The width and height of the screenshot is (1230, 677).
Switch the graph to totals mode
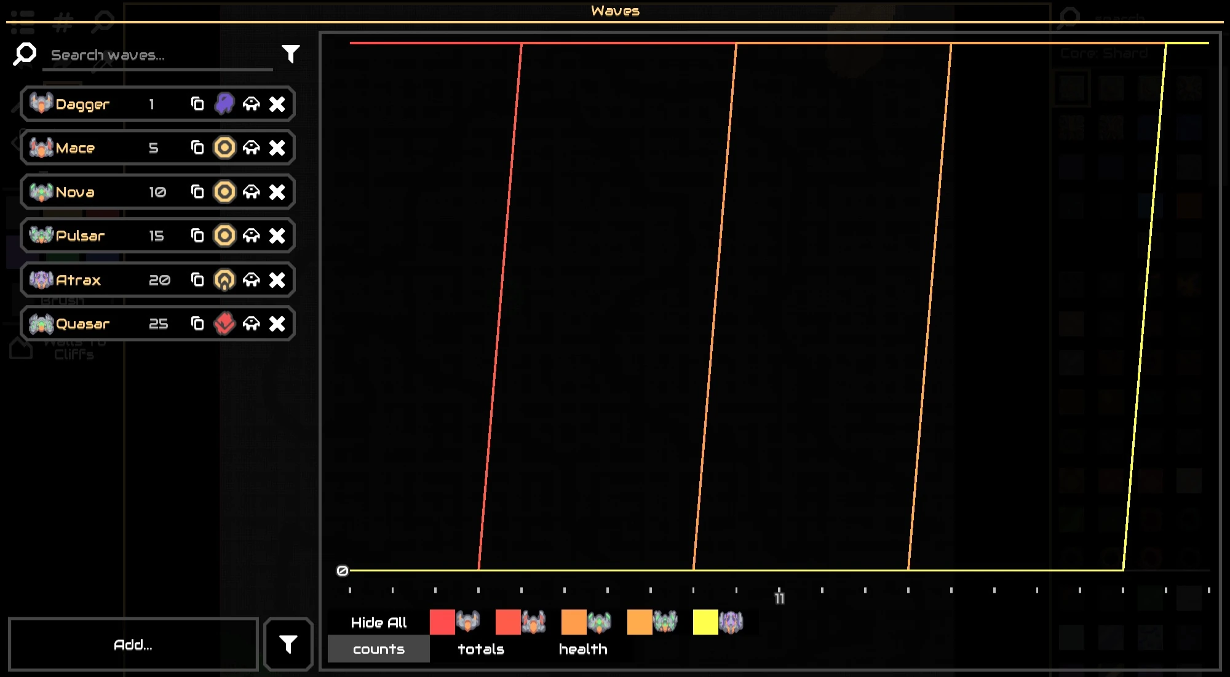point(481,649)
